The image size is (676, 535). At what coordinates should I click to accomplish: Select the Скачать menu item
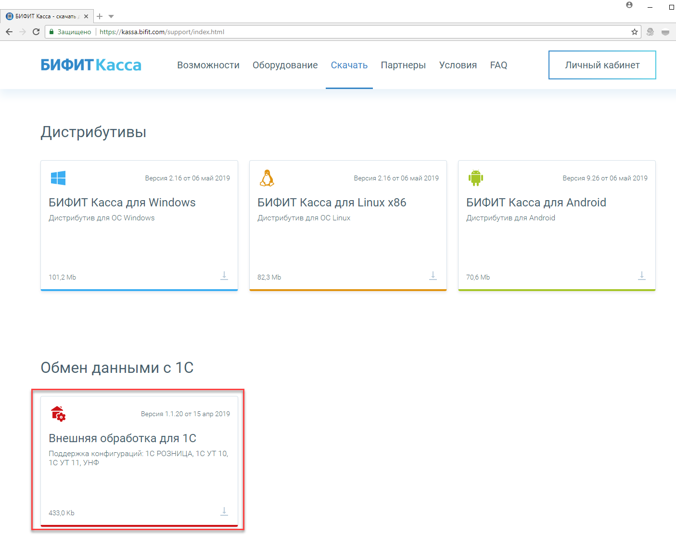(x=349, y=65)
